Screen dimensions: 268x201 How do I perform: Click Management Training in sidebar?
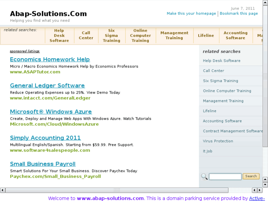223,101
